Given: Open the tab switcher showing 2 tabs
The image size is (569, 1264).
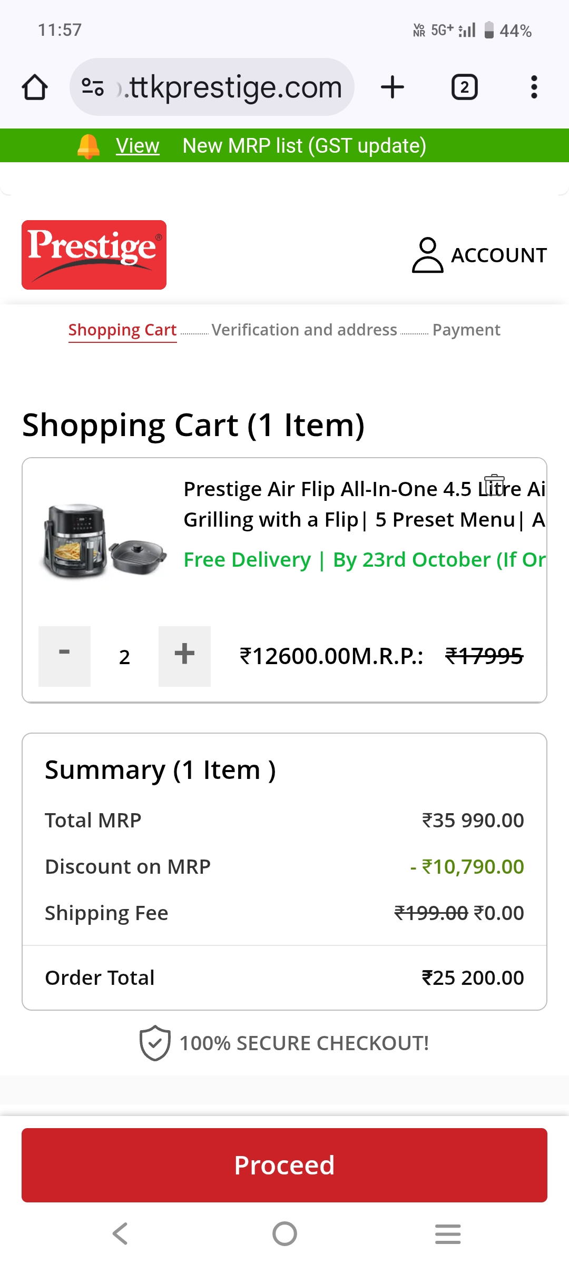Looking at the screenshot, I should tap(464, 87).
